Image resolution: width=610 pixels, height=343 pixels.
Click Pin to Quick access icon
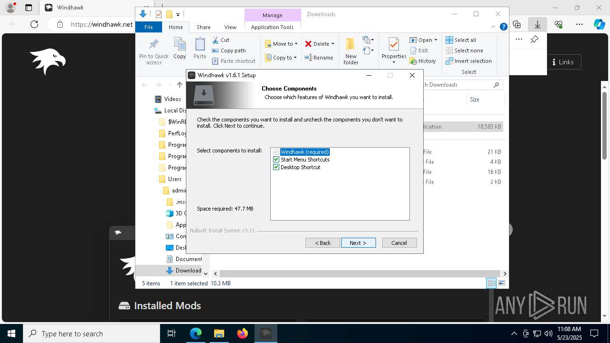pos(153,45)
